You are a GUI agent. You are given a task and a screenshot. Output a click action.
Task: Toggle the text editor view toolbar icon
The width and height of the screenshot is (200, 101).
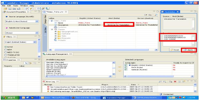[26, 9]
